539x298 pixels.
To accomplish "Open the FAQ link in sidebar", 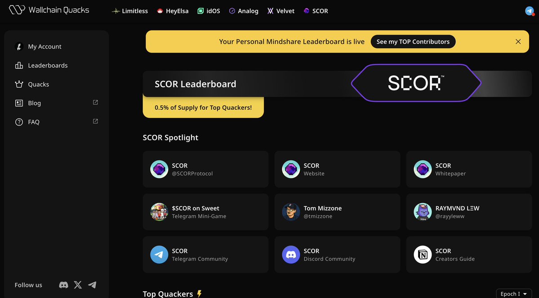I will click(x=57, y=122).
